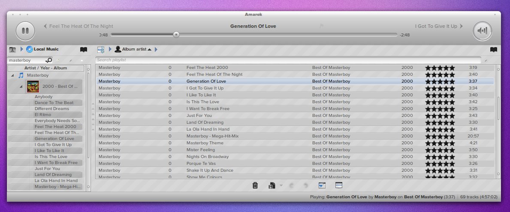Image resolution: width=510 pixels, height=212 pixels.
Task: Open the bookmarks book icon in playlist panel
Action: point(493,50)
